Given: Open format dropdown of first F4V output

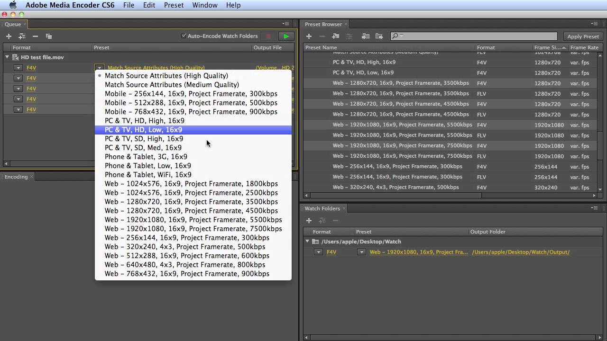Looking at the screenshot, I should [x=18, y=68].
